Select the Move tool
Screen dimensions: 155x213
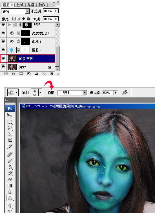click(10, 115)
